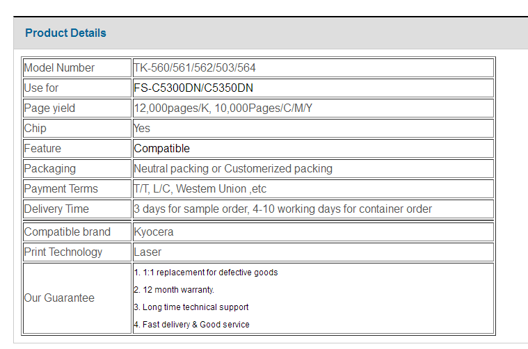This screenshot has height=349, width=528.
Task: Click the Compatible feature value
Action: pyautogui.click(x=161, y=148)
